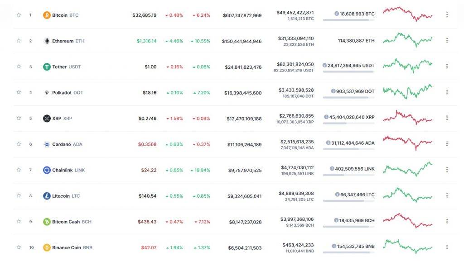The height and width of the screenshot is (266, 464).
Task: Click the Tether logo icon
Action: 47,66
